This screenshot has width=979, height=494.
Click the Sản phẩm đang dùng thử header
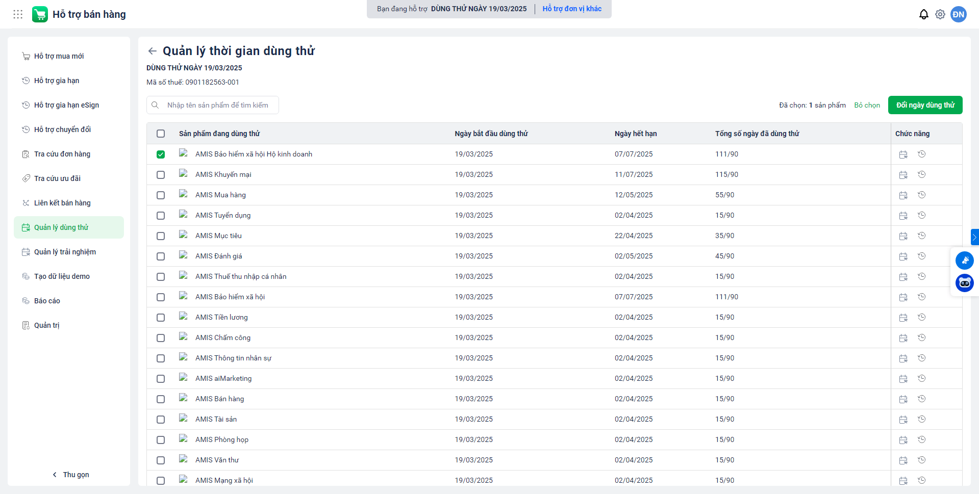(x=219, y=134)
